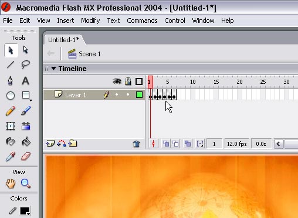Click frame 10 on timeline ruler

click(x=193, y=81)
